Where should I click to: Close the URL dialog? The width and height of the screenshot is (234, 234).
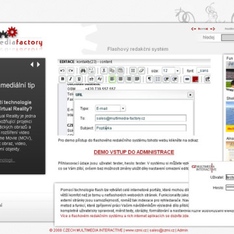[x=190, y=95]
